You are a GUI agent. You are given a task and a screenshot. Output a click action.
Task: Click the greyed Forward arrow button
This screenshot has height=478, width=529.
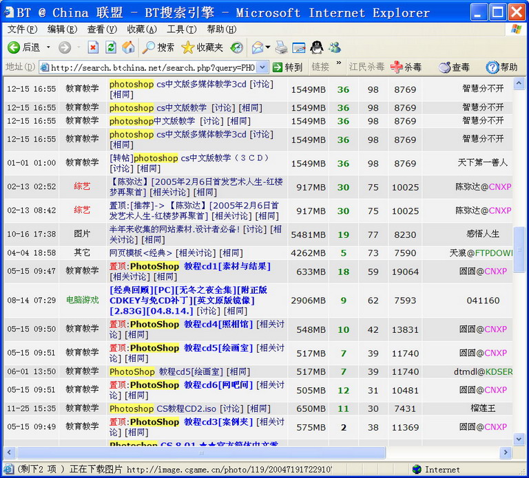65,47
